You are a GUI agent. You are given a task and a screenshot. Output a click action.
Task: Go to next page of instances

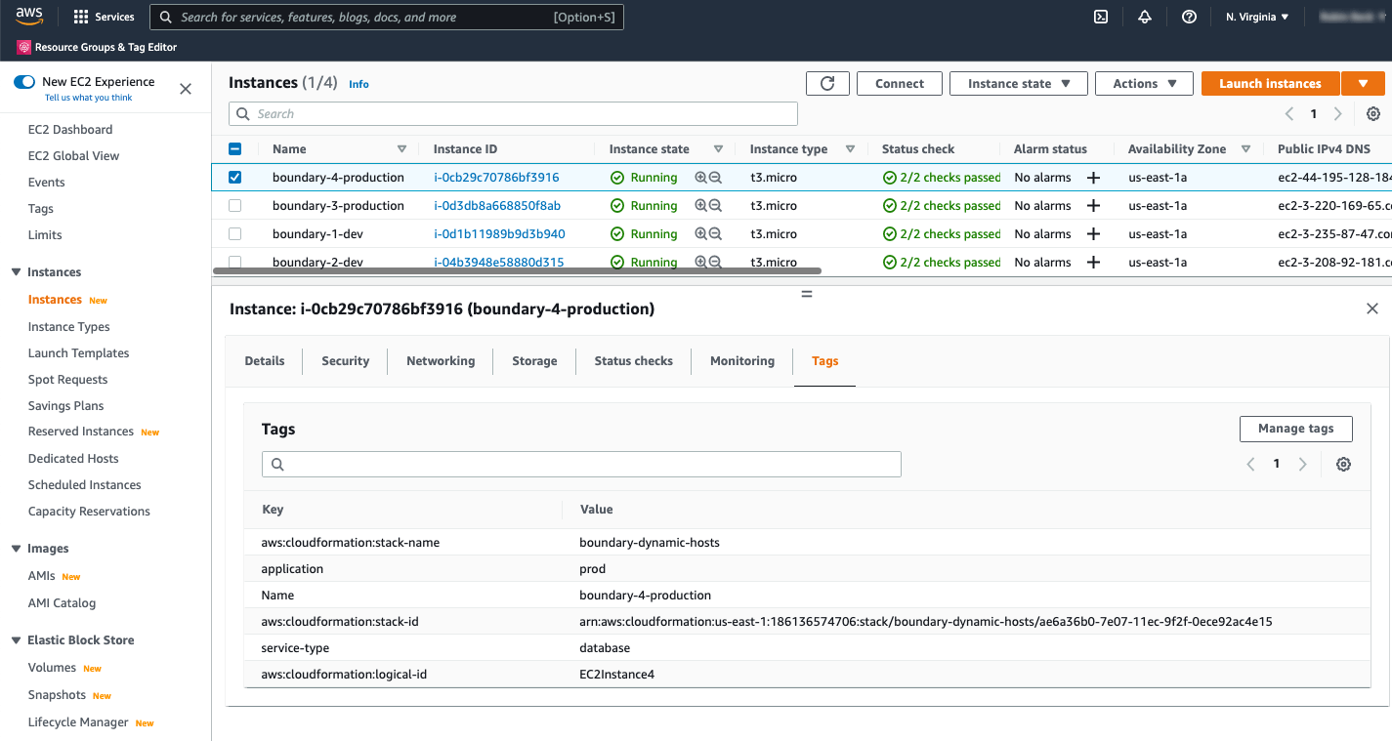click(1338, 114)
